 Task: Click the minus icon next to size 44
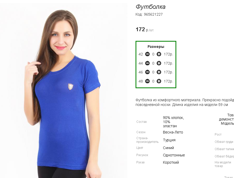pos(147,63)
